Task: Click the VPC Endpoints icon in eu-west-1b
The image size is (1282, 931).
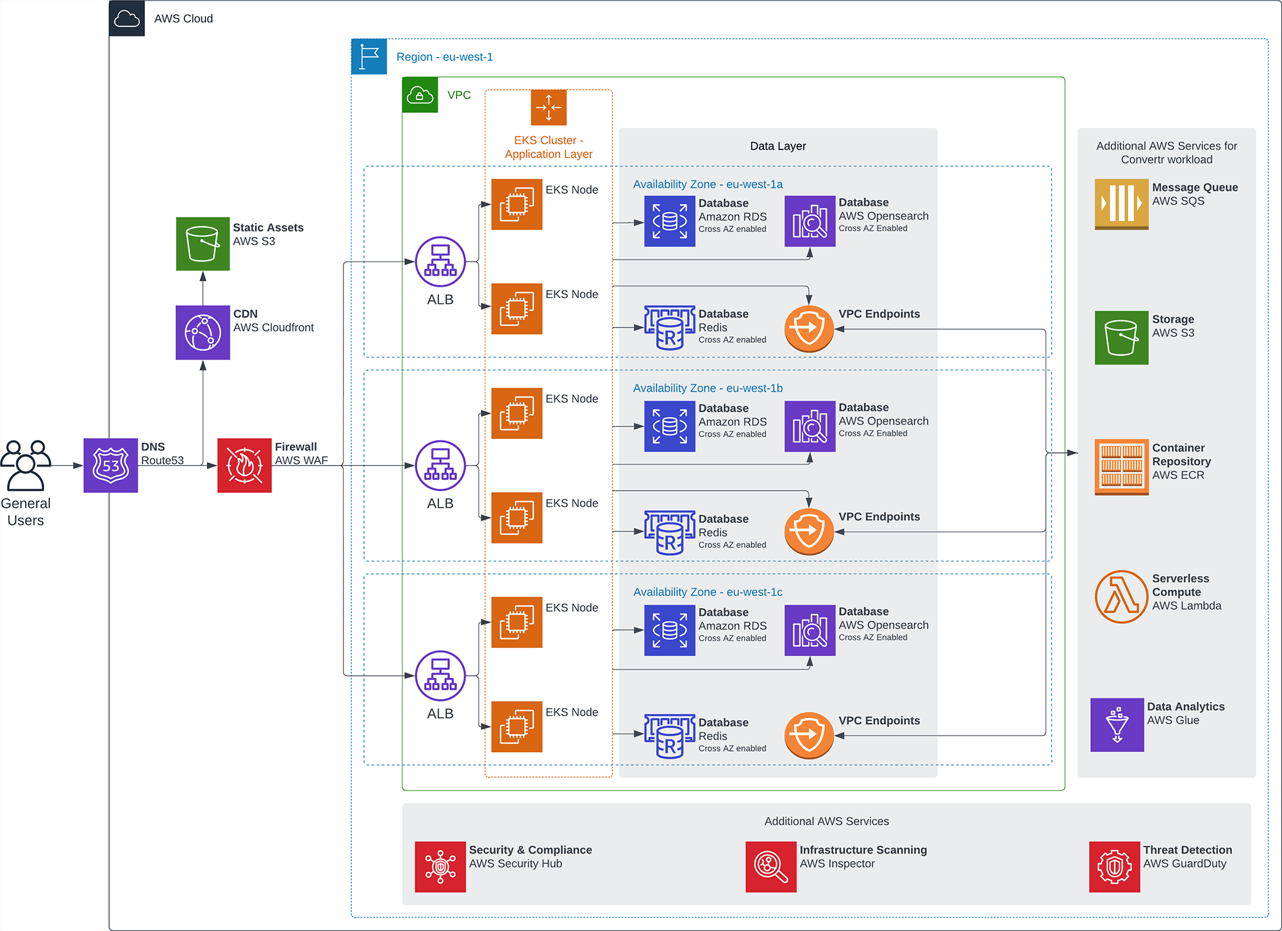Action: click(809, 532)
